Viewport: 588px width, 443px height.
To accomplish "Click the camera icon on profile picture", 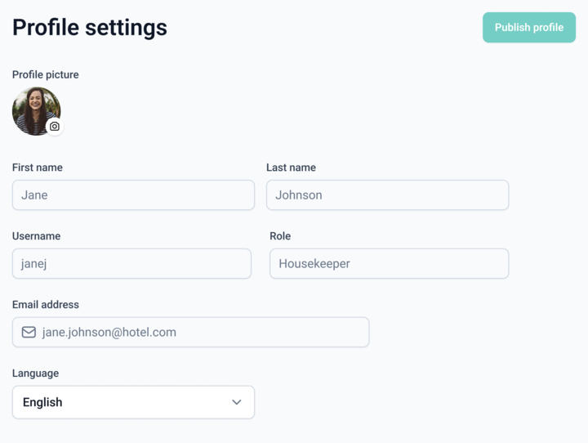I will [55, 127].
